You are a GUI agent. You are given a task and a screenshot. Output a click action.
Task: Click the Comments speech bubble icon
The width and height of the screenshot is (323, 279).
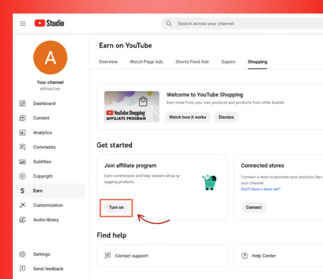22,147
